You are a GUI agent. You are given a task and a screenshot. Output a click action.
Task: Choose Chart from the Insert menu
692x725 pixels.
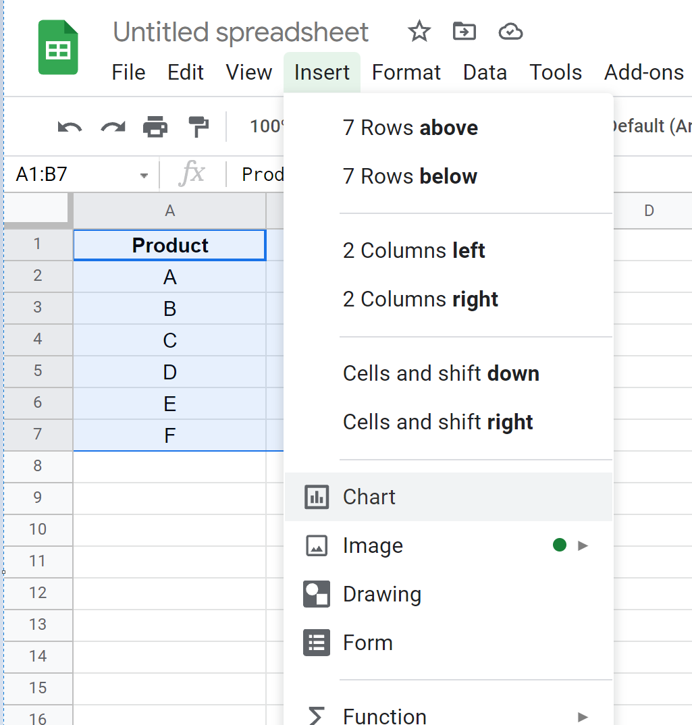369,497
